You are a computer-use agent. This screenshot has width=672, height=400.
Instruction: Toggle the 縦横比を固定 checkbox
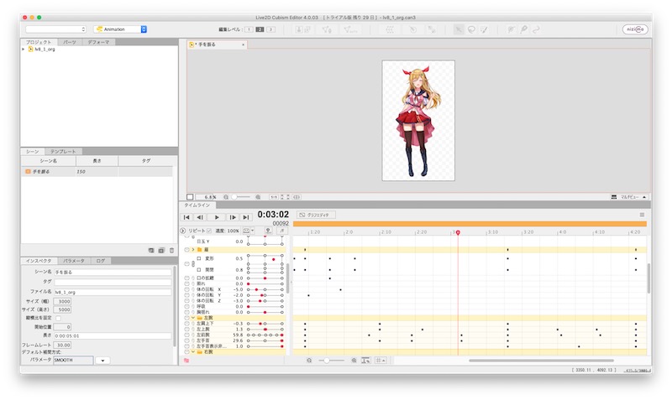coord(58,318)
